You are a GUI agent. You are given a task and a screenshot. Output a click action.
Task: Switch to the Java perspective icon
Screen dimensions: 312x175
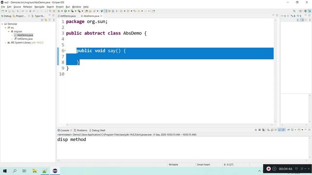click(x=306, y=11)
